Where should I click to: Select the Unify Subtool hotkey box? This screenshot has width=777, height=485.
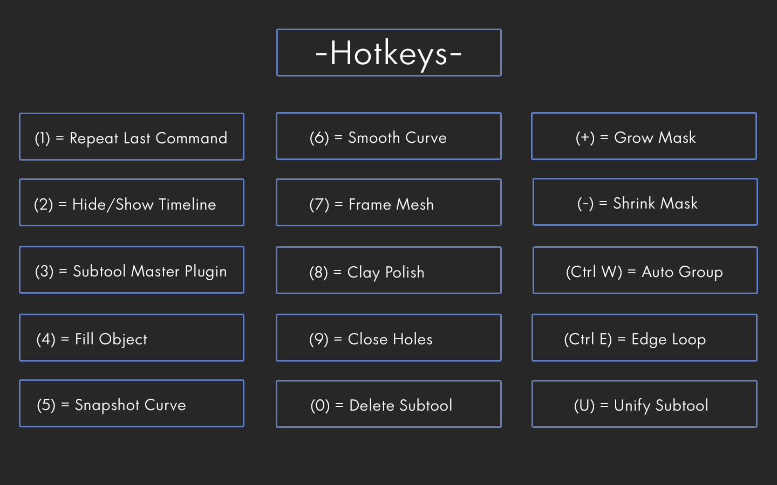644,404
